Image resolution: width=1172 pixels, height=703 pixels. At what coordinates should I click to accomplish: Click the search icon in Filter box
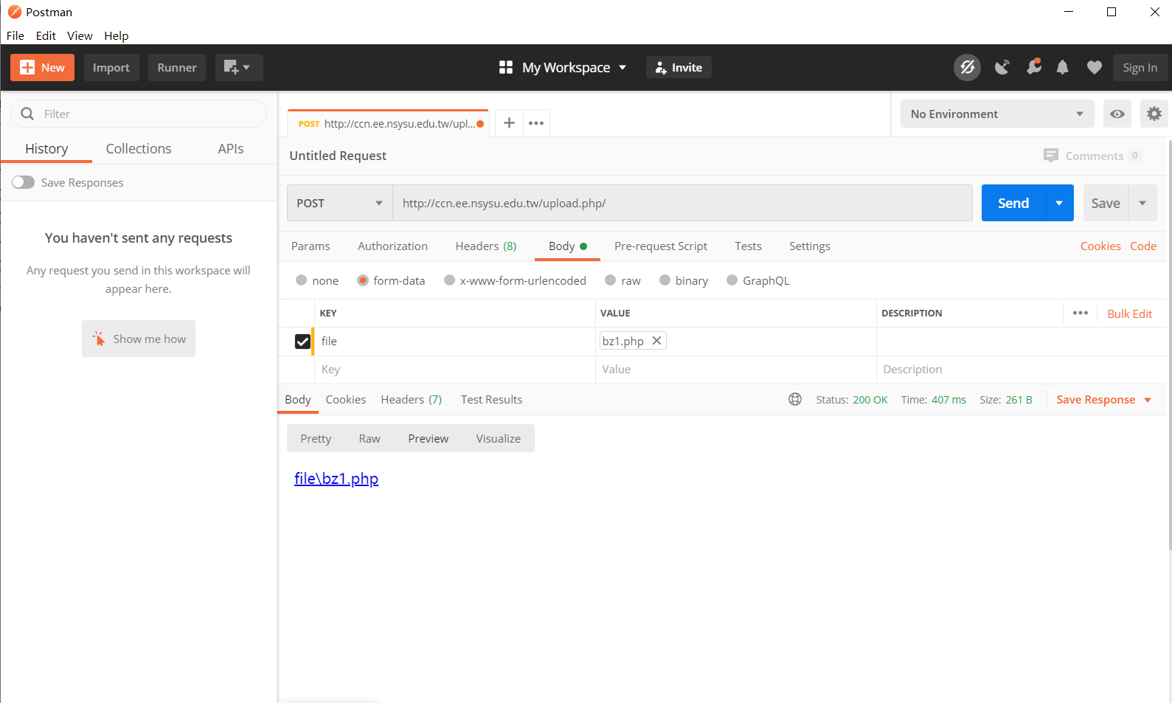pyautogui.click(x=28, y=114)
